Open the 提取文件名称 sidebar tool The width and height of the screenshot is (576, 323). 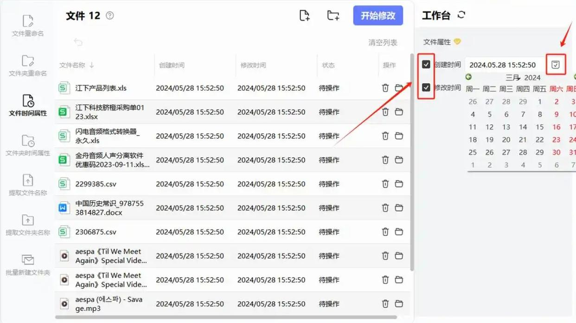(28, 185)
